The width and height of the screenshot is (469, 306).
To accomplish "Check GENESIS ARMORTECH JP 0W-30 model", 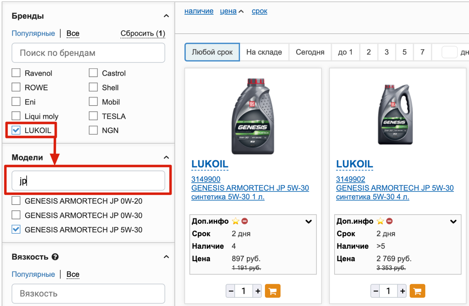I will (16, 215).
